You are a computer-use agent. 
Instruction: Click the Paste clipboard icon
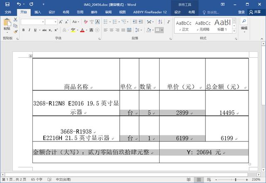click(7, 23)
